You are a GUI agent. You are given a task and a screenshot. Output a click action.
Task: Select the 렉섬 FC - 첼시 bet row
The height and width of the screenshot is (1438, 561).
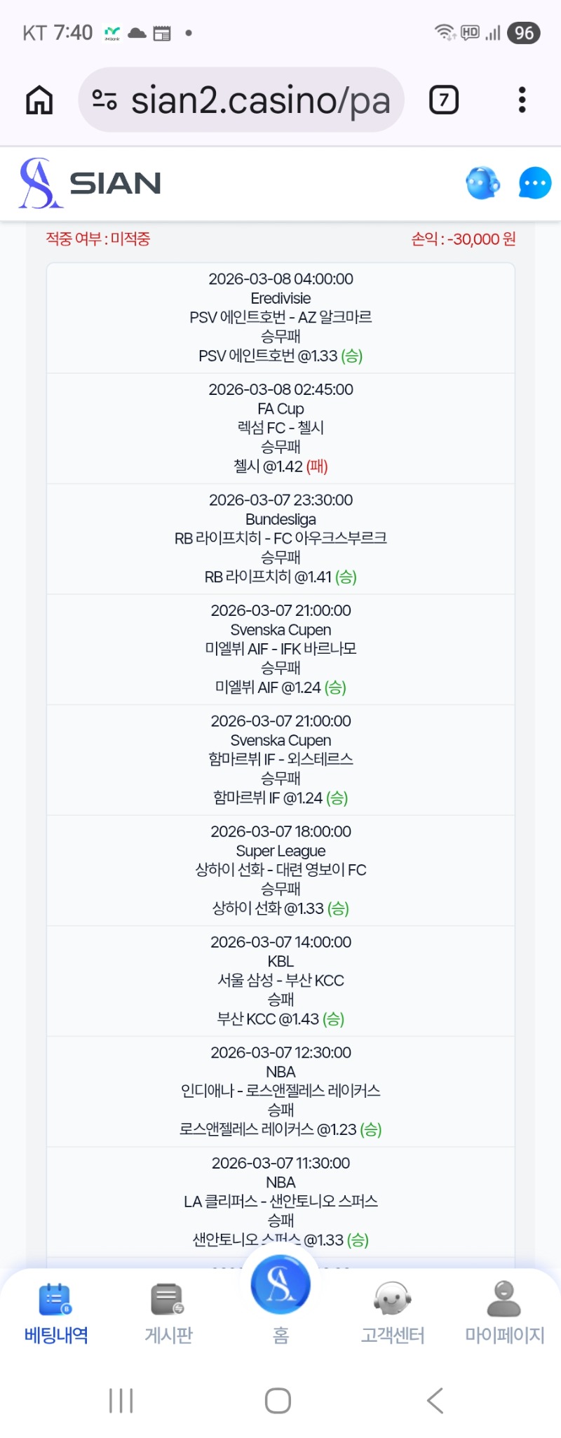pos(280,428)
